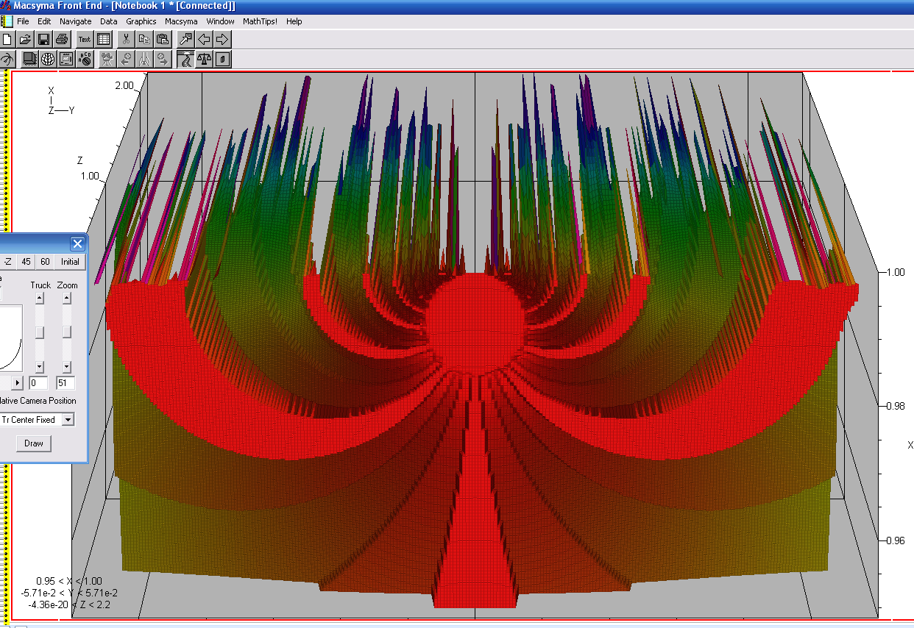Viewport: 914px width, 628px height.
Task: Click the Save floppy disk icon
Action: tap(43, 40)
